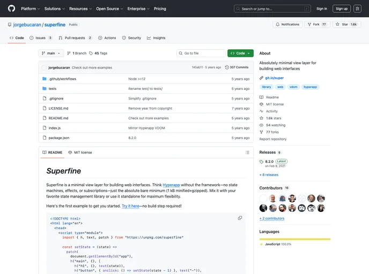Select the library topic tag
Screen dimensions: 369x274
267,87
